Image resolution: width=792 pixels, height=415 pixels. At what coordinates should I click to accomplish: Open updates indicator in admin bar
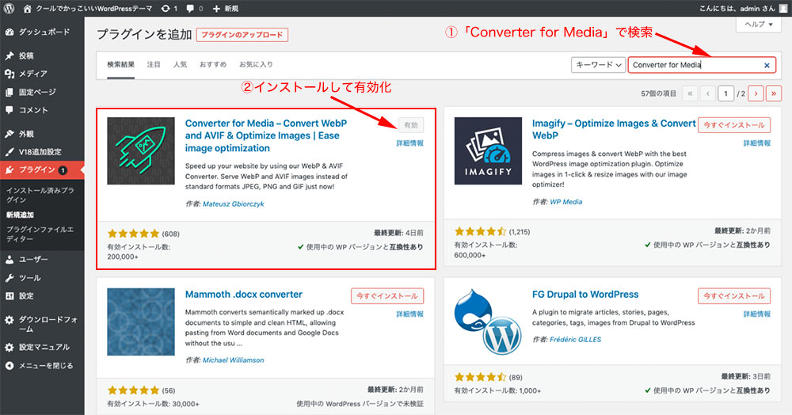point(169,9)
